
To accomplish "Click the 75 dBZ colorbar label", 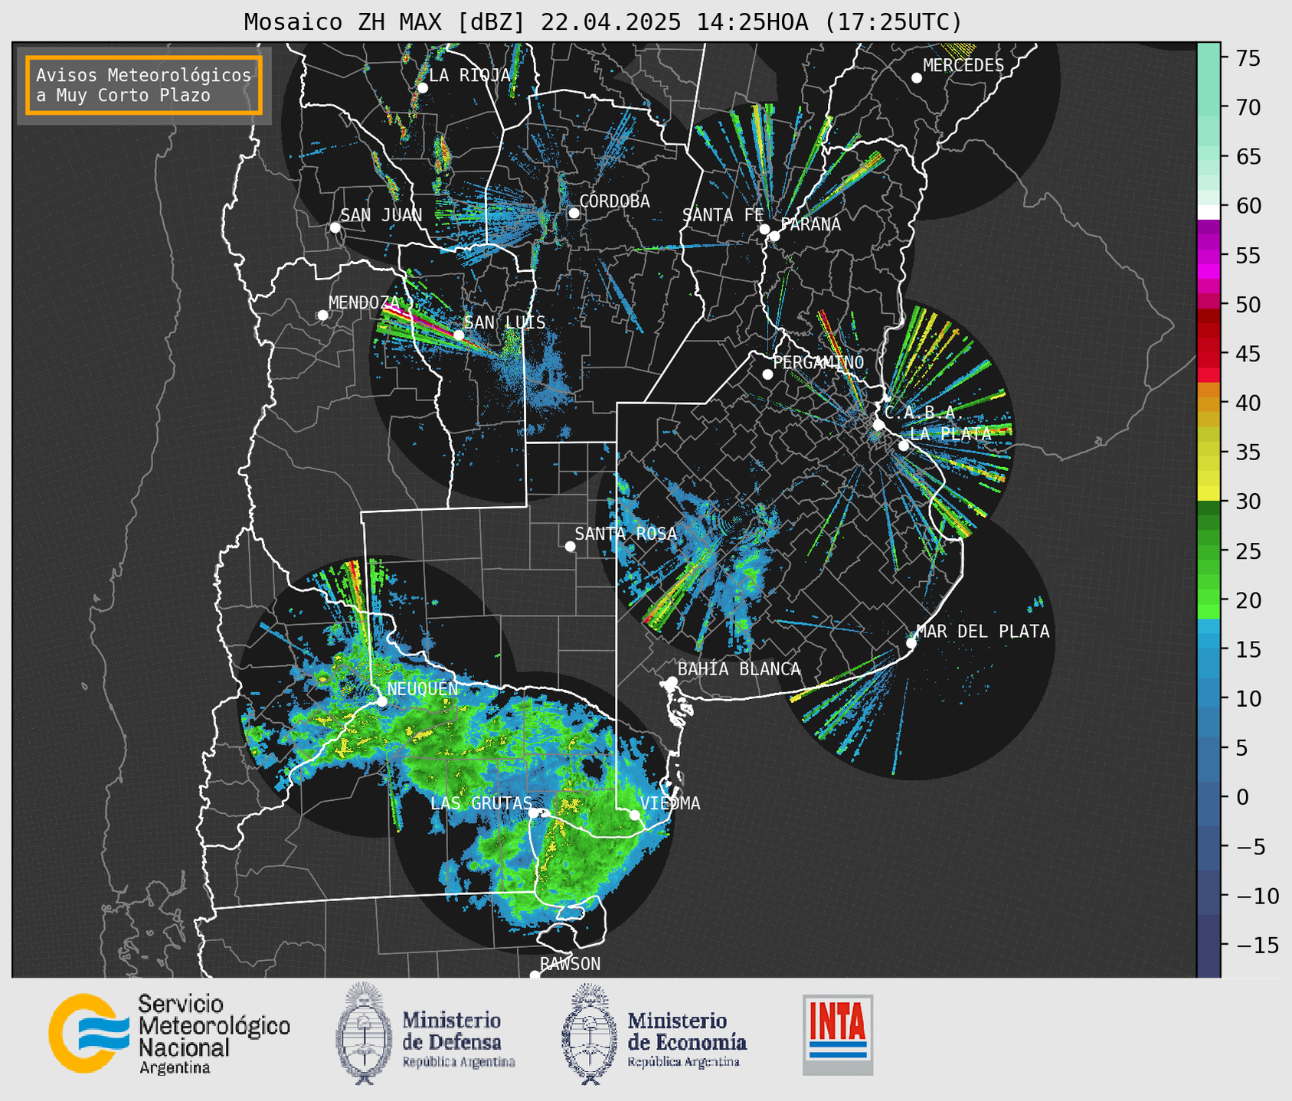I will 1248,58.
